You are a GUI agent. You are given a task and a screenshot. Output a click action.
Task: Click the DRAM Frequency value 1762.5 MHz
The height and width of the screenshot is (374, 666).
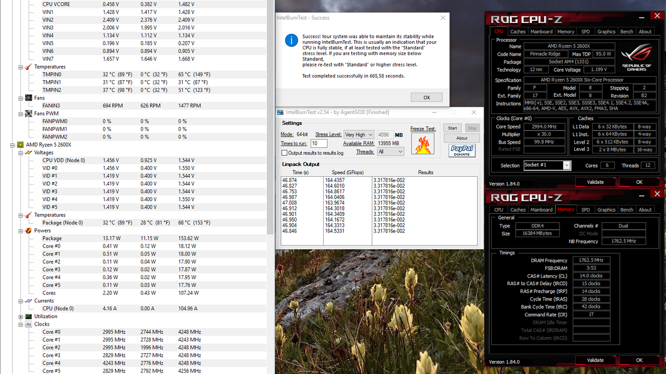coord(591,260)
